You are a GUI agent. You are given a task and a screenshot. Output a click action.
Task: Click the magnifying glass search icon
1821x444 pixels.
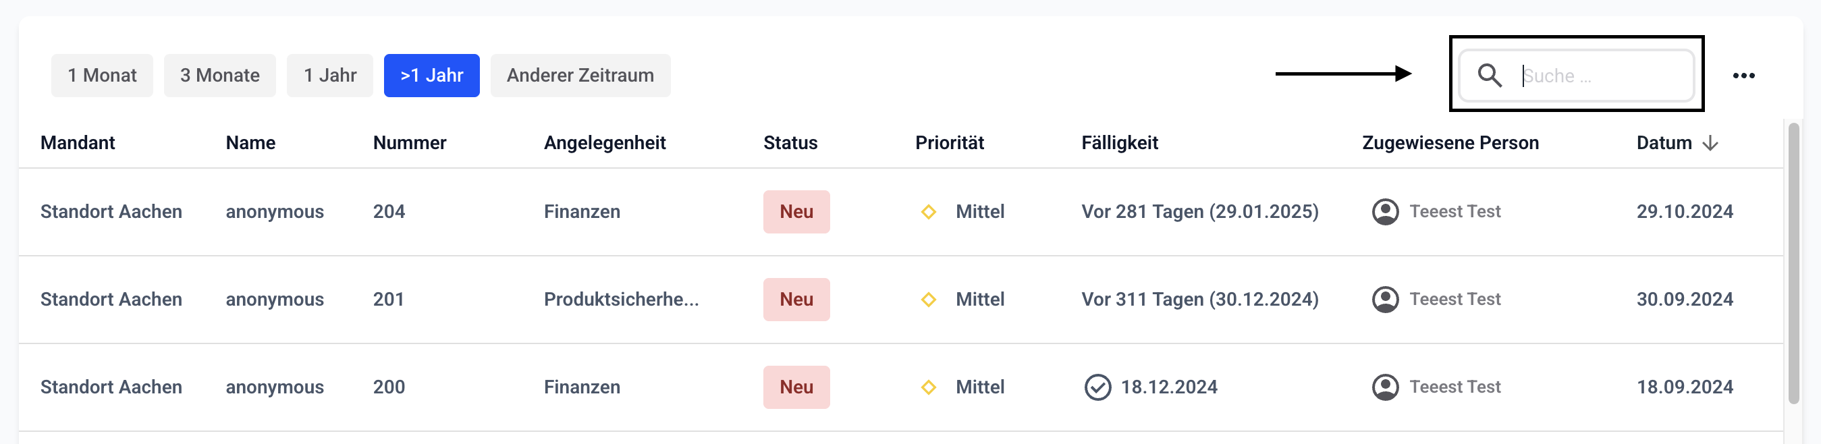(x=1490, y=75)
